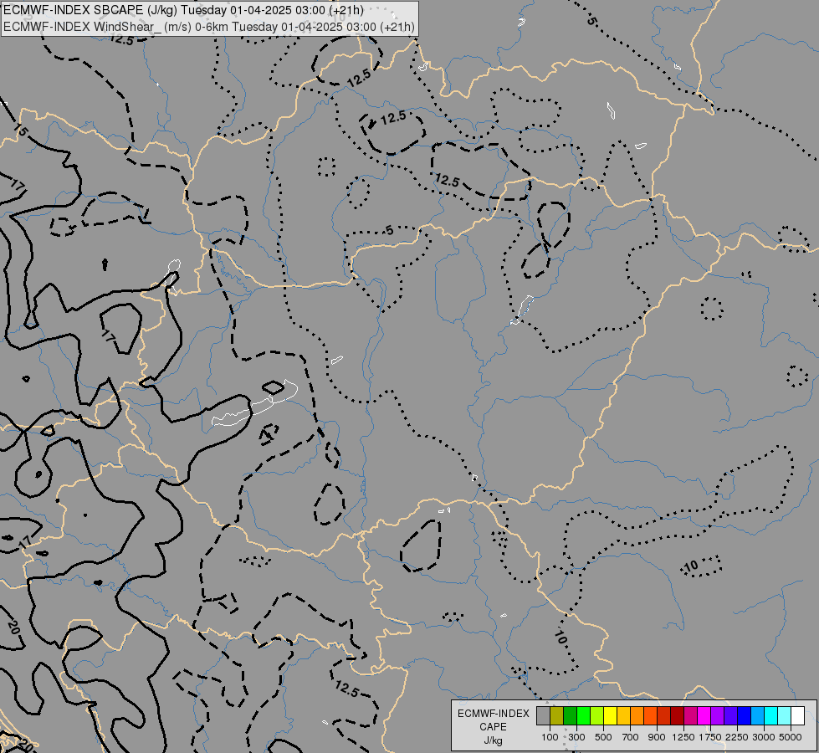This screenshot has height=753, width=819.
Task: Click the 300 value in the legend
Action: tap(576, 737)
